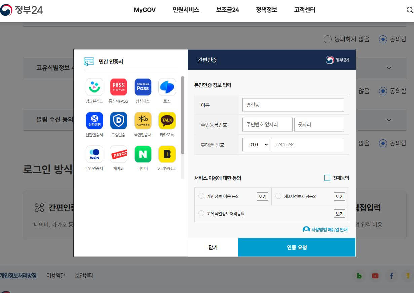Image resolution: width=414 pixels, height=293 pixels.
Task: Open the 민원서비스 menu
Action: point(186,10)
